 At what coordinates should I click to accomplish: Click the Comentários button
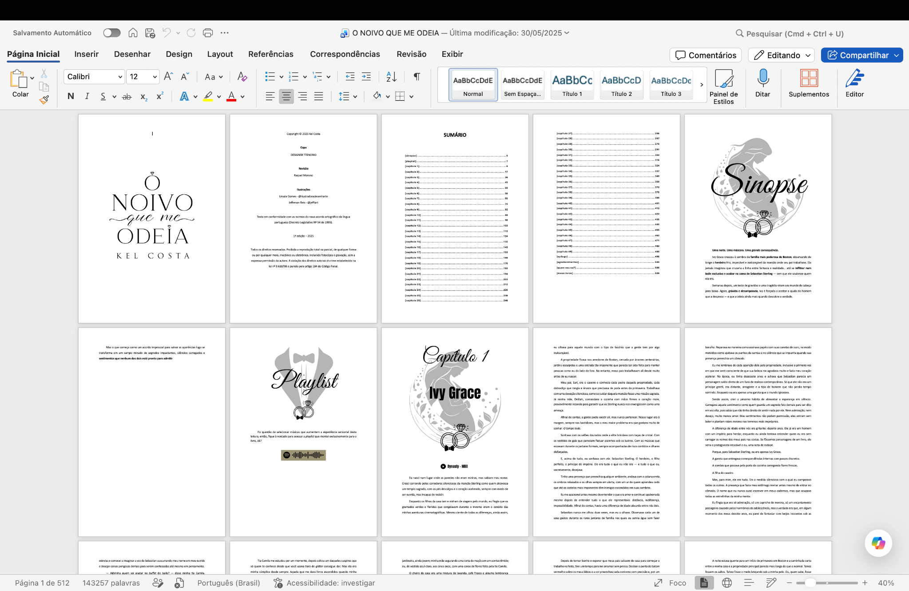pyautogui.click(x=706, y=55)
